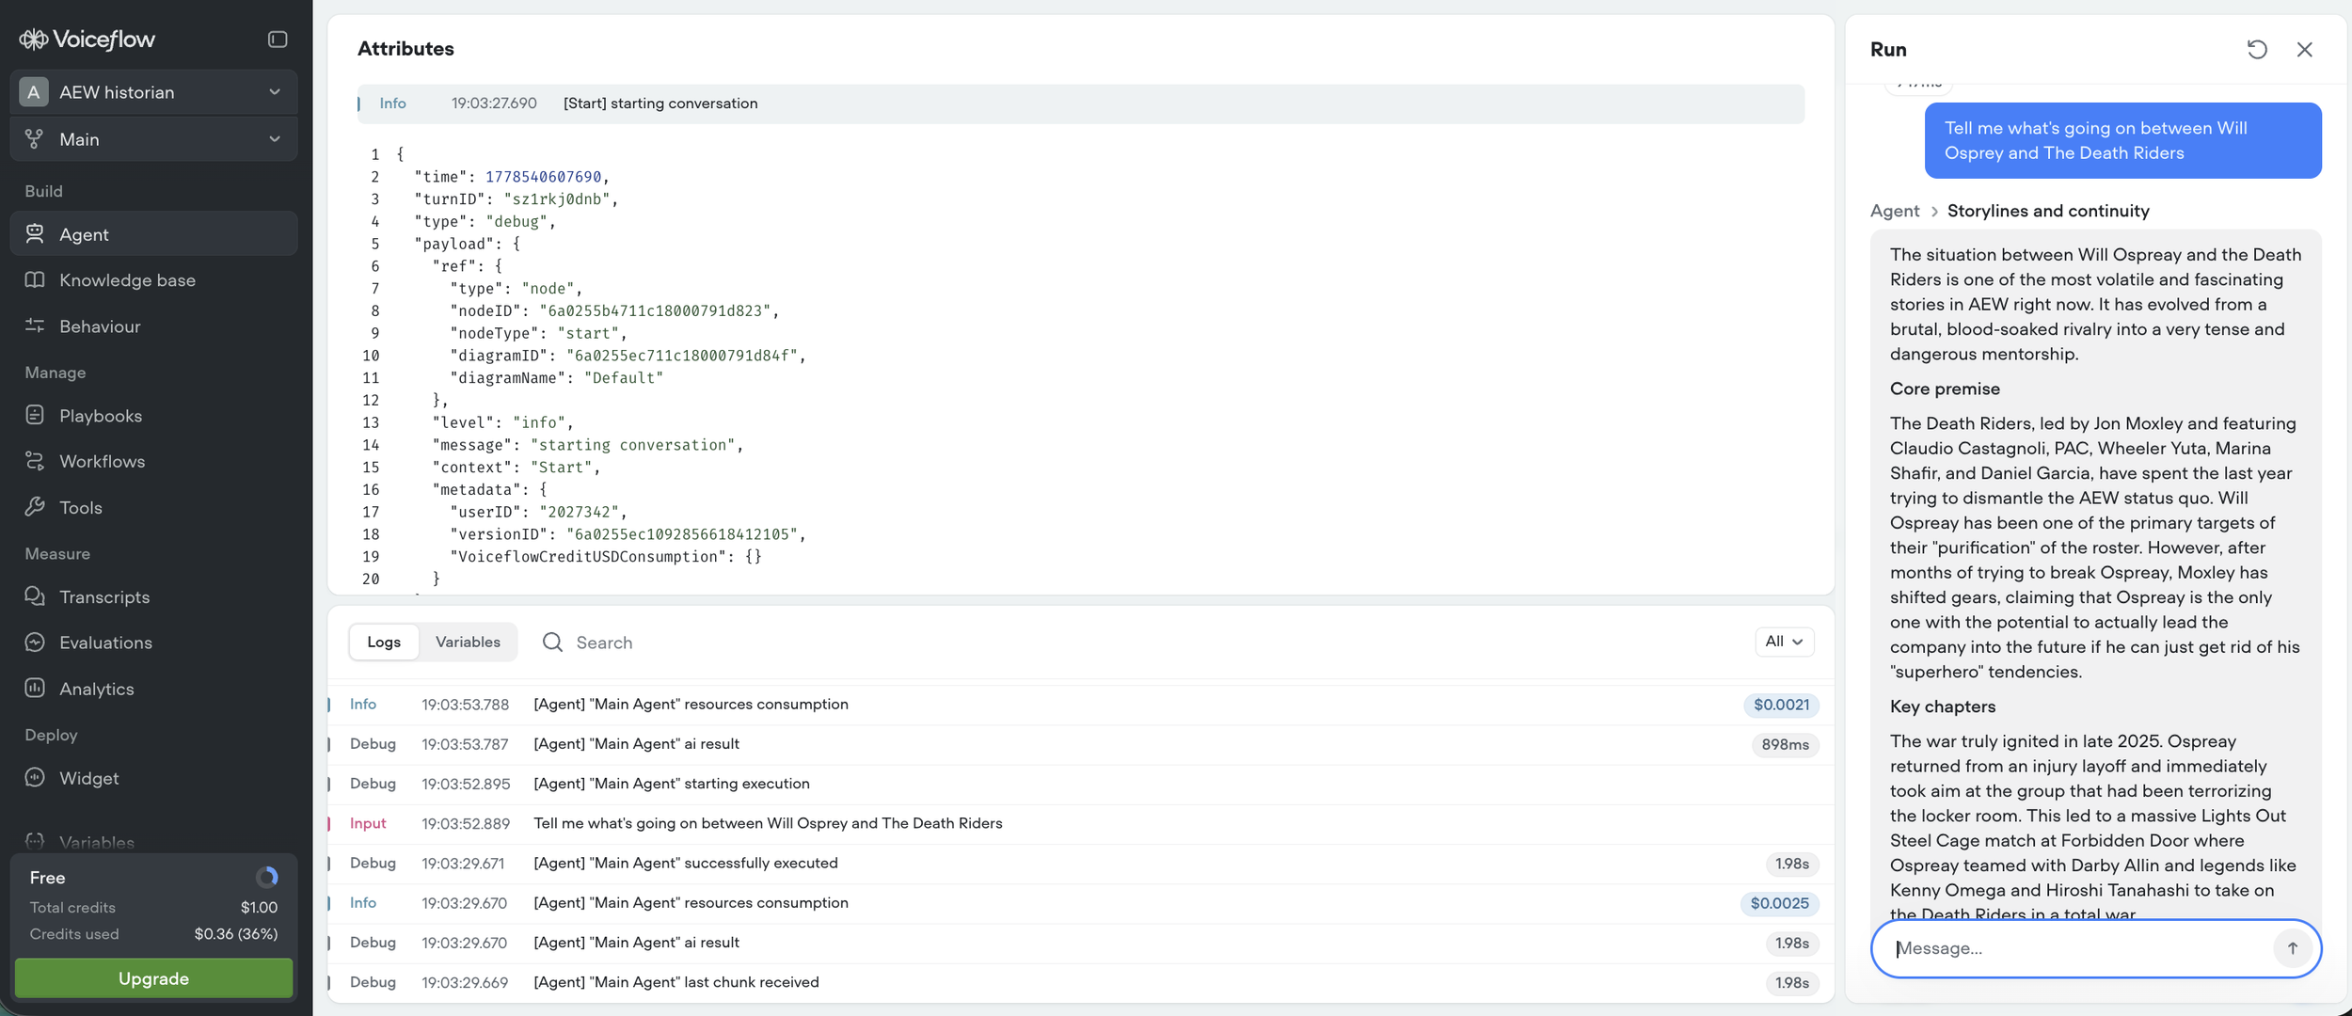Click the credits usage progress ring
The image size is (2352, 1016).
(267, 877)
